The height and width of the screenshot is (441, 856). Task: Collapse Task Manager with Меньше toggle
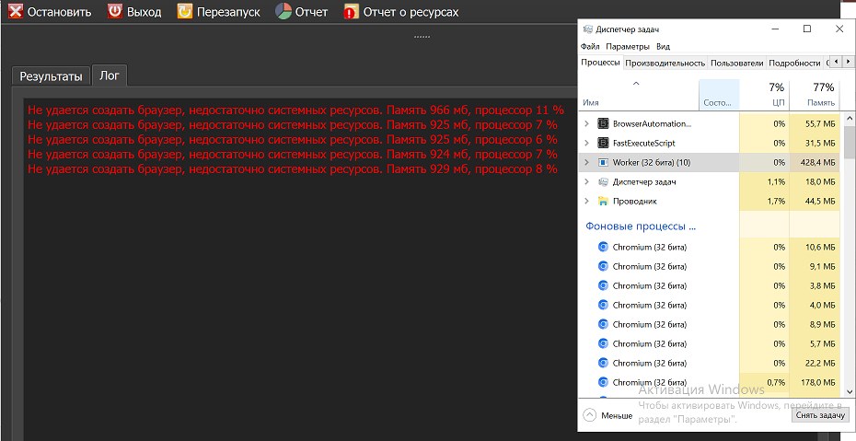coord(607,415)
